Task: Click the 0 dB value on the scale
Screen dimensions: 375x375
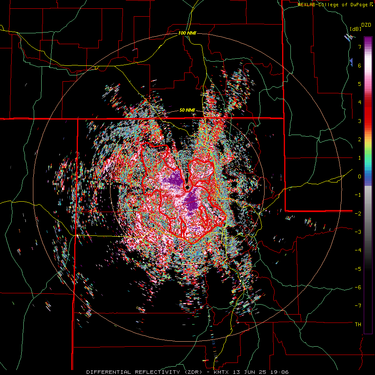Action: (x=360, y=177)
